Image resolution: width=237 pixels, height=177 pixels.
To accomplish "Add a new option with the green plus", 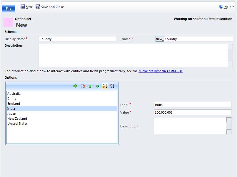I will coord(75,86).
